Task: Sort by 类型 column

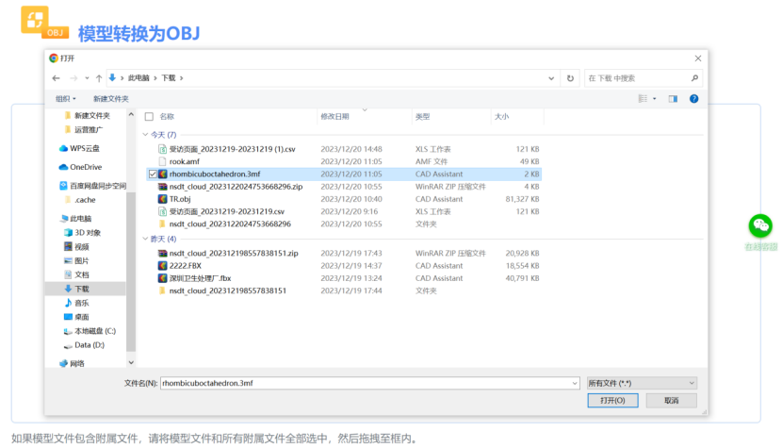Action: (422, 116)
